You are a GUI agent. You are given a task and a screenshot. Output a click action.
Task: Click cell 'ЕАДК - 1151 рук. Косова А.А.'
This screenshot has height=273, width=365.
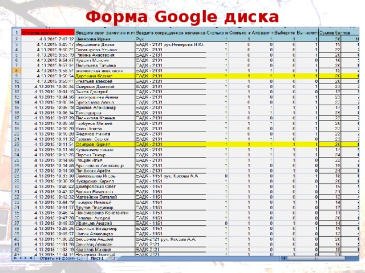[x=171, y=176]
